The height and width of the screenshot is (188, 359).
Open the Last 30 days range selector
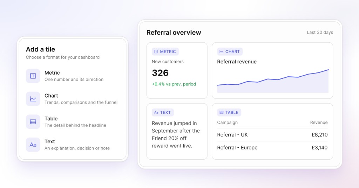[320, 33]
